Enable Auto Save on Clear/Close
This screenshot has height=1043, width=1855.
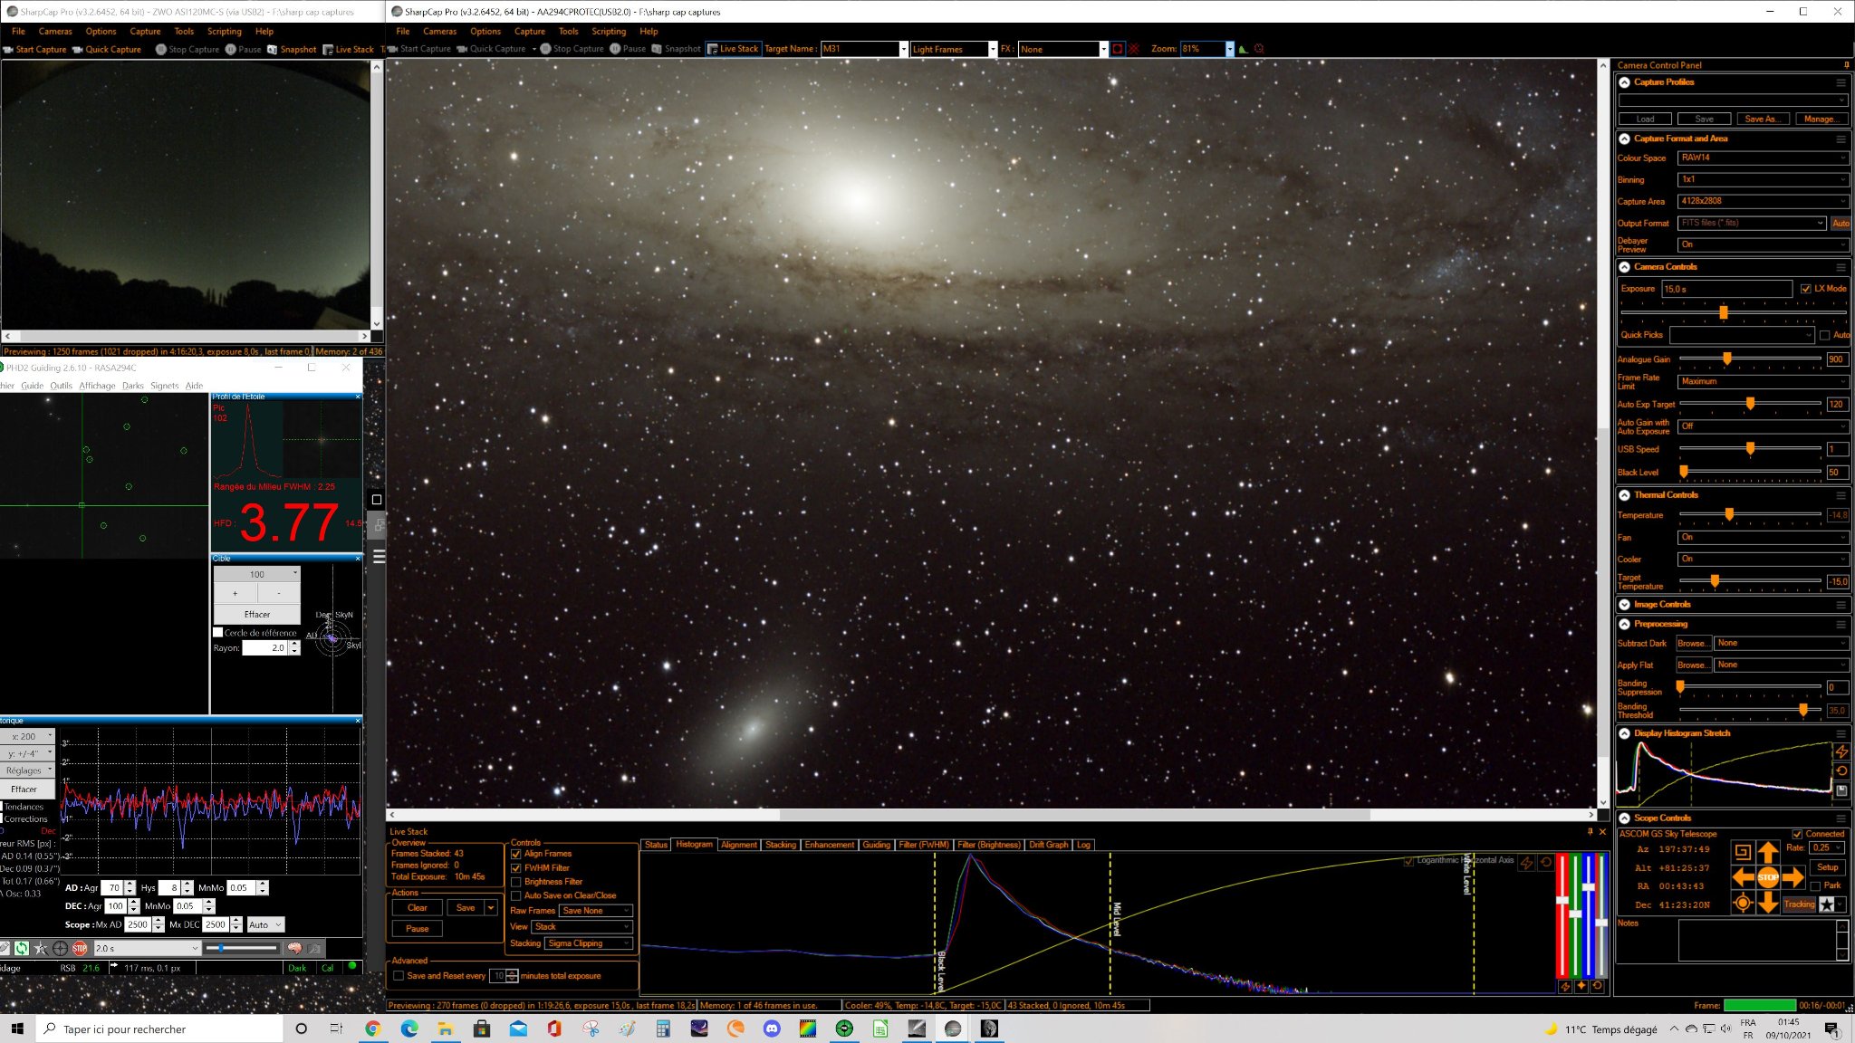coord(516,895)
